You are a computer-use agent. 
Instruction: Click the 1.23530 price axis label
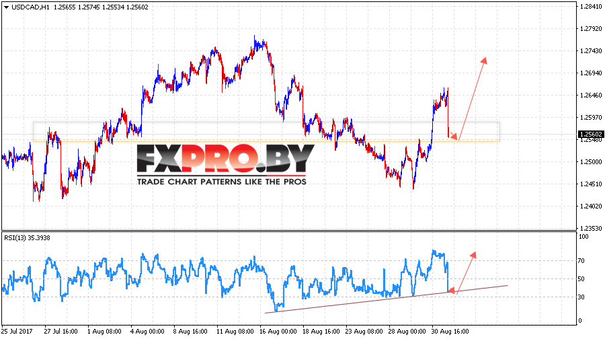(x=591, y=229)
